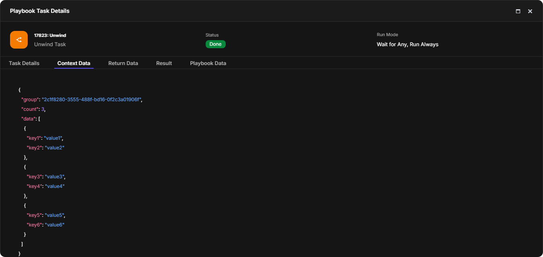Click the '17823: Unwind' task title
Image resolution: width=543 pixels, height=257 pixels.
(x=50, y=35)
